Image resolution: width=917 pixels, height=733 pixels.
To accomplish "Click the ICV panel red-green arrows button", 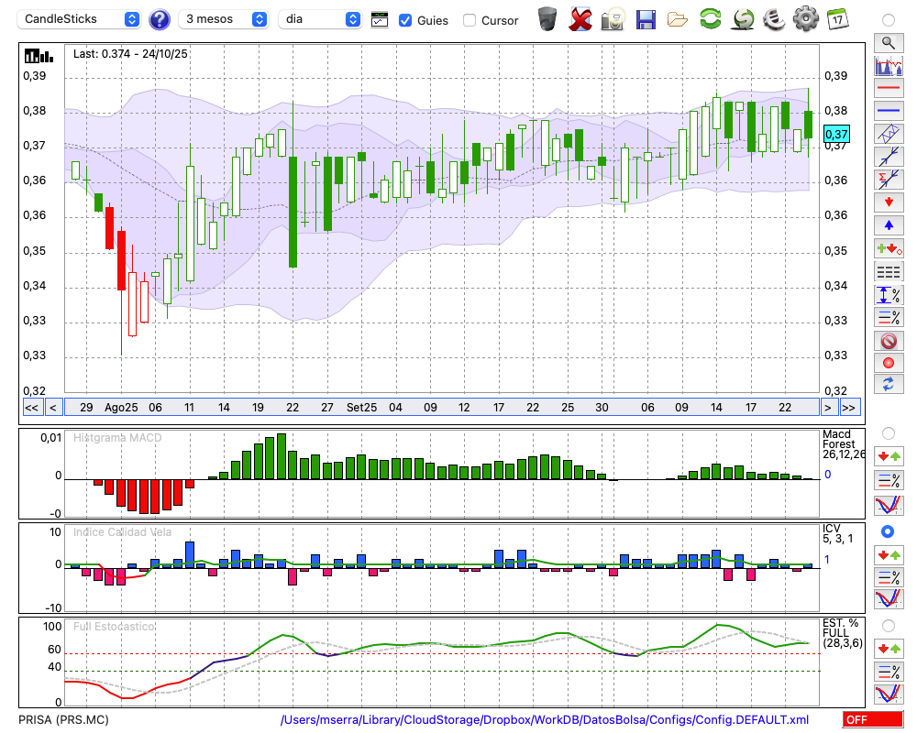I will [x=889, y=554].
